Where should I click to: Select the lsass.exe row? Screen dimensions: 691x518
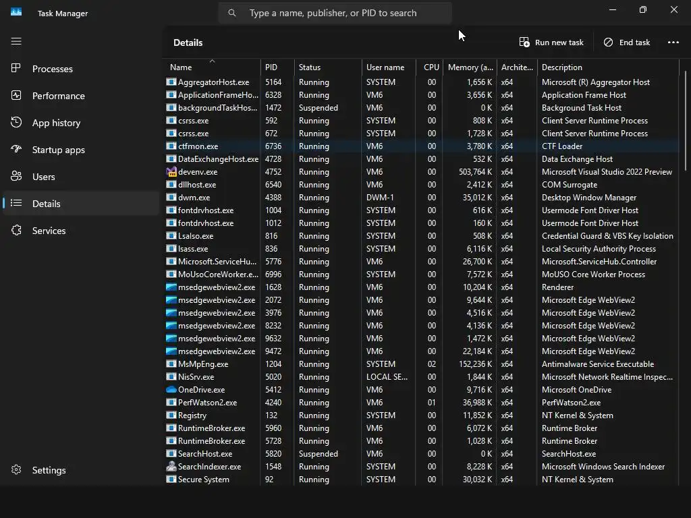click(422, 248)
